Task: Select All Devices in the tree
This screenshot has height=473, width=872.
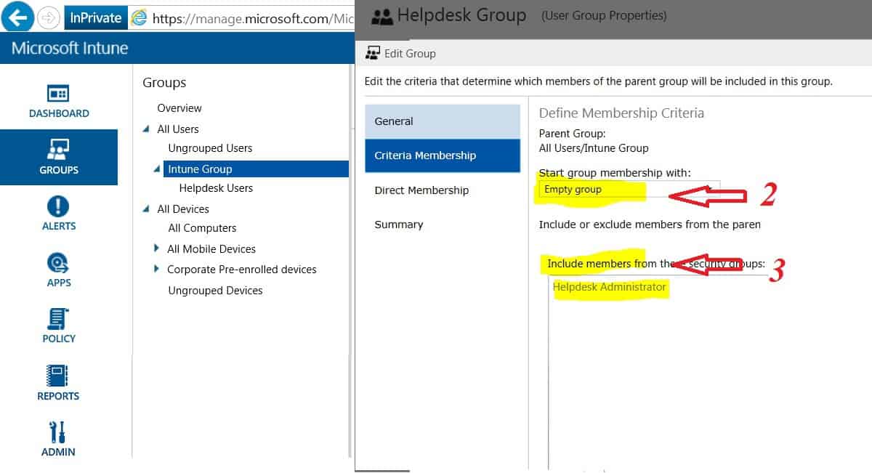Action: (x=183, y=209)
